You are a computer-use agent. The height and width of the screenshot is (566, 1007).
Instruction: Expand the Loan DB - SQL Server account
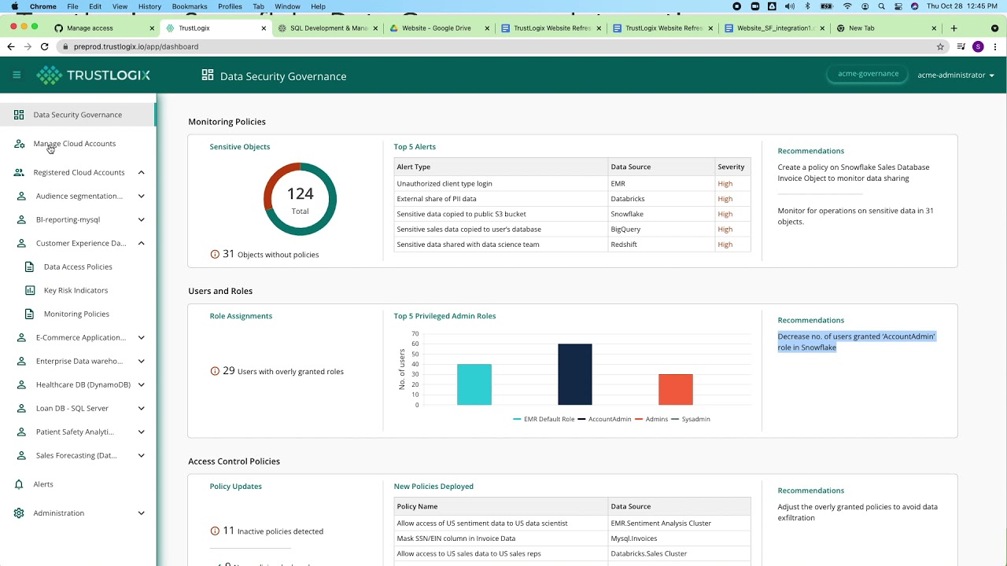click(142, 408)
